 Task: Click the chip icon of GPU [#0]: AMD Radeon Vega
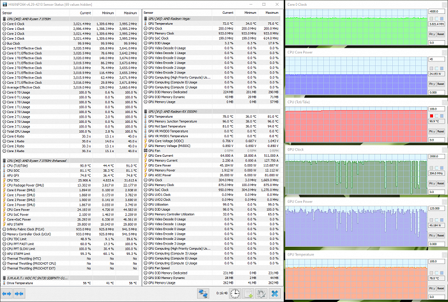click(145, 18)
